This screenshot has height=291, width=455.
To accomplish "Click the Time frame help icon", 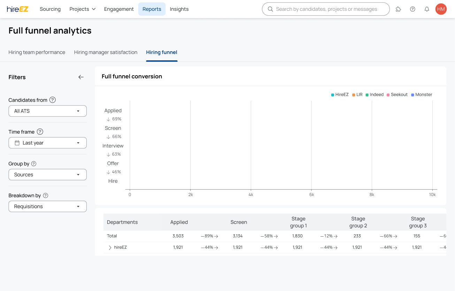I will (40, 132).
